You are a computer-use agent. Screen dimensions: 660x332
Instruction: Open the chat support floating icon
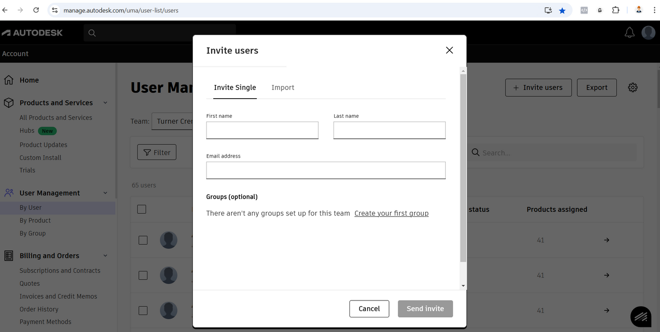point(641,317)
